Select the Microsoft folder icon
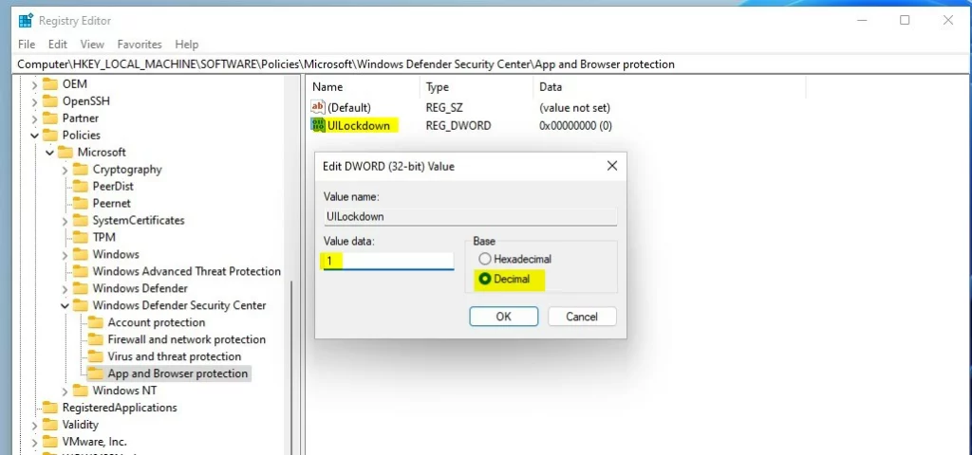Image resolution: width=972 pixels, height=455 pixels. (65, 153)
